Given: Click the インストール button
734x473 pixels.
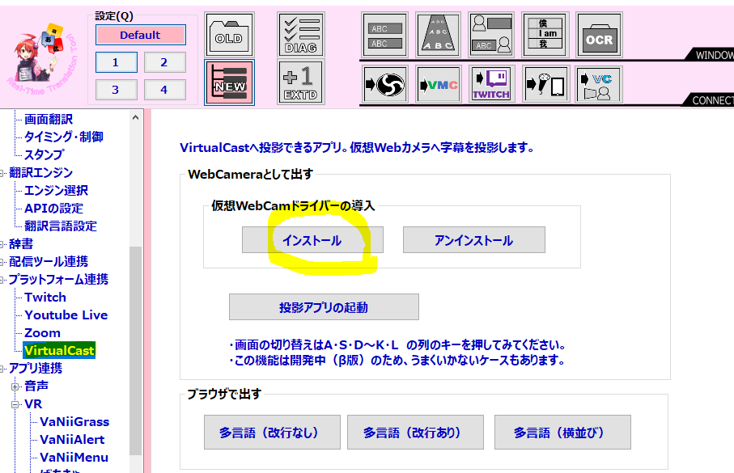Looking at the screenshot, I should [312, 240].
